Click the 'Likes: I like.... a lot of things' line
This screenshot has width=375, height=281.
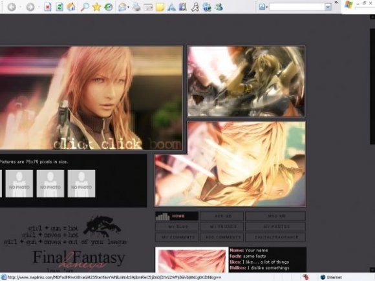[x=259, y=262]
